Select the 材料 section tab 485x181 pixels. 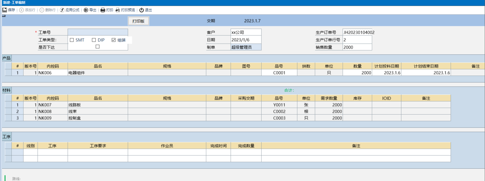7,90
